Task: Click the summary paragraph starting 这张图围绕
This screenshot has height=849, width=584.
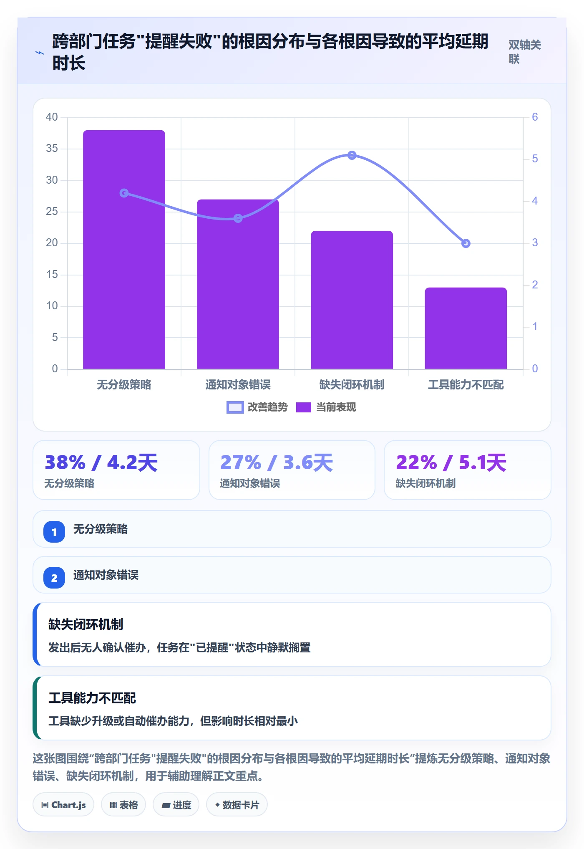Action: 292,767
